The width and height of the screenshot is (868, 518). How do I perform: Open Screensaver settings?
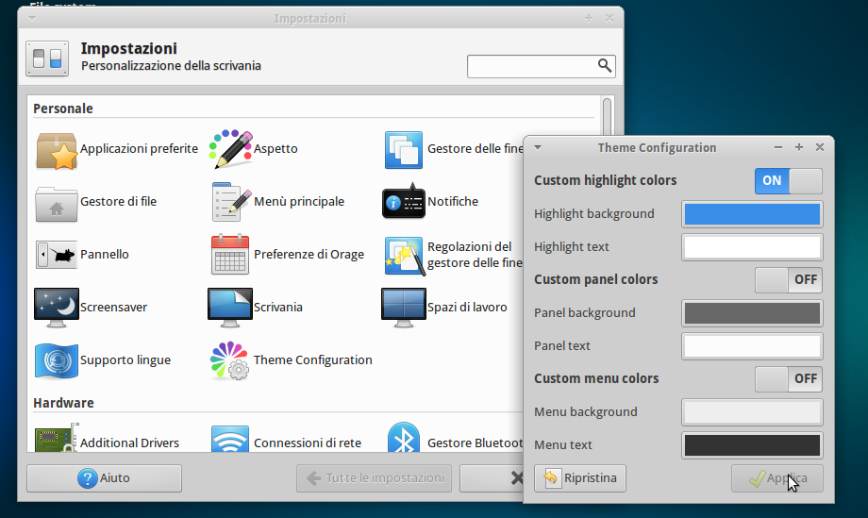(x=91, y=308)
